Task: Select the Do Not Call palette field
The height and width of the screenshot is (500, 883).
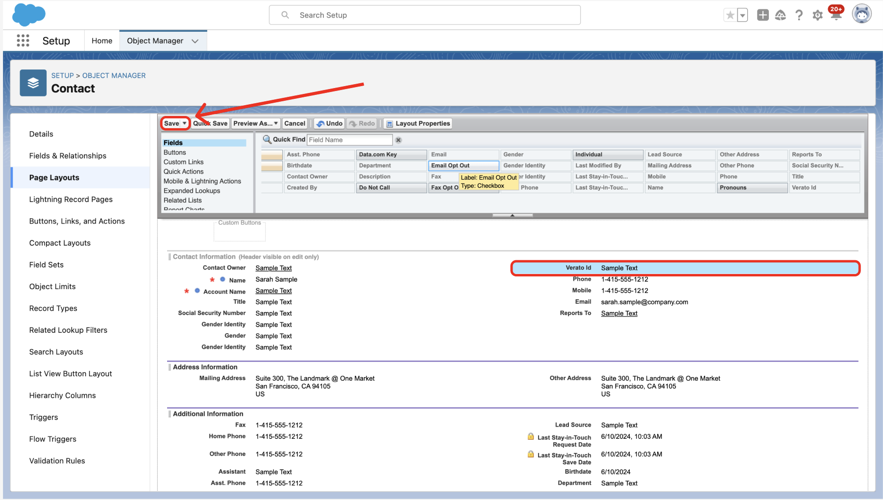Action: click(x=392, y=187)
